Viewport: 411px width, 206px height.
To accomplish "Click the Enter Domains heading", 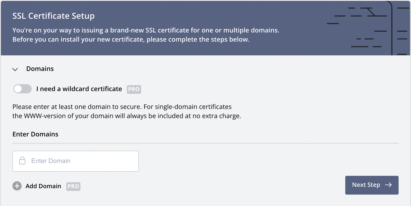I will click(35, 134).
